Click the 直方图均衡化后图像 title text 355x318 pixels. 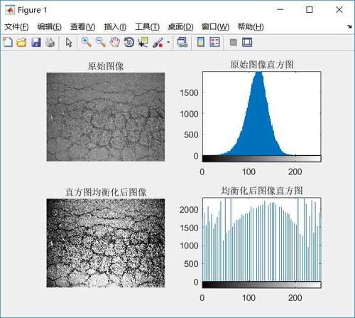(x=106, y=192)
